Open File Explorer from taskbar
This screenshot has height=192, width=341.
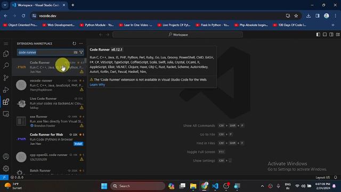193,186
